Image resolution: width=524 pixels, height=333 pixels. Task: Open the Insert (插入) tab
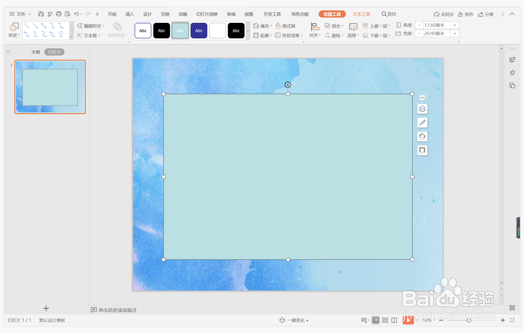pyautogui.click(x=130, y=14)
